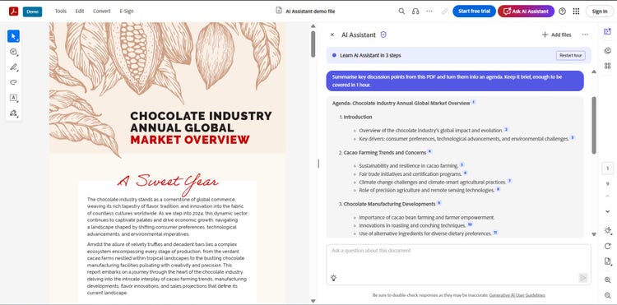Viewport: 617px width, 305px height.
Task: Click the shield icon beside AI Assistant
Action: (383, 35)
